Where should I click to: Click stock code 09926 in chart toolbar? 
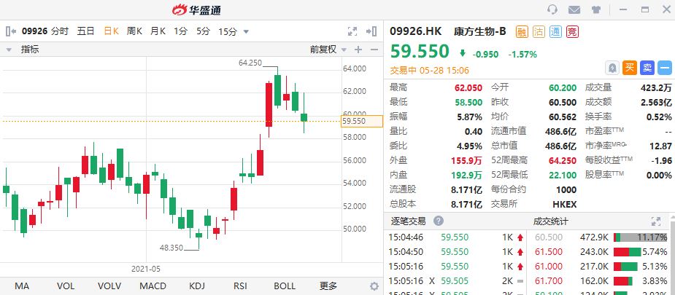(34, 31)
